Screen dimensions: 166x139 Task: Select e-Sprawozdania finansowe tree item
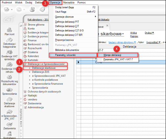pyautogui.click(x=47, y=84)
